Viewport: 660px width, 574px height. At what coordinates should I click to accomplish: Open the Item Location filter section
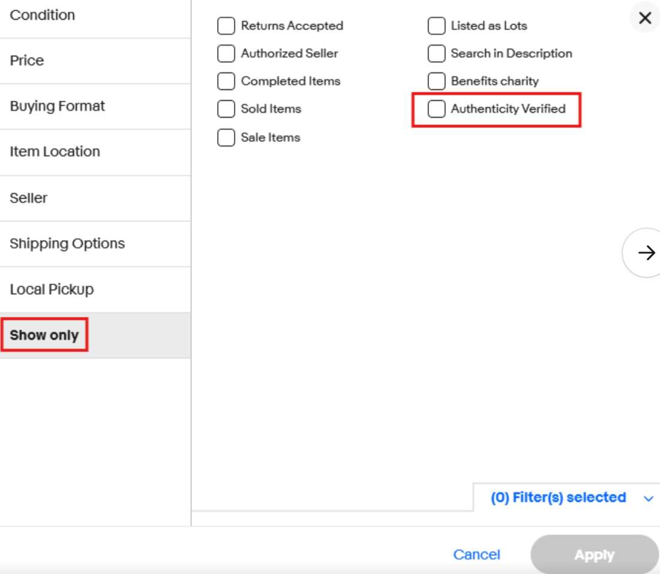(55, 152)
